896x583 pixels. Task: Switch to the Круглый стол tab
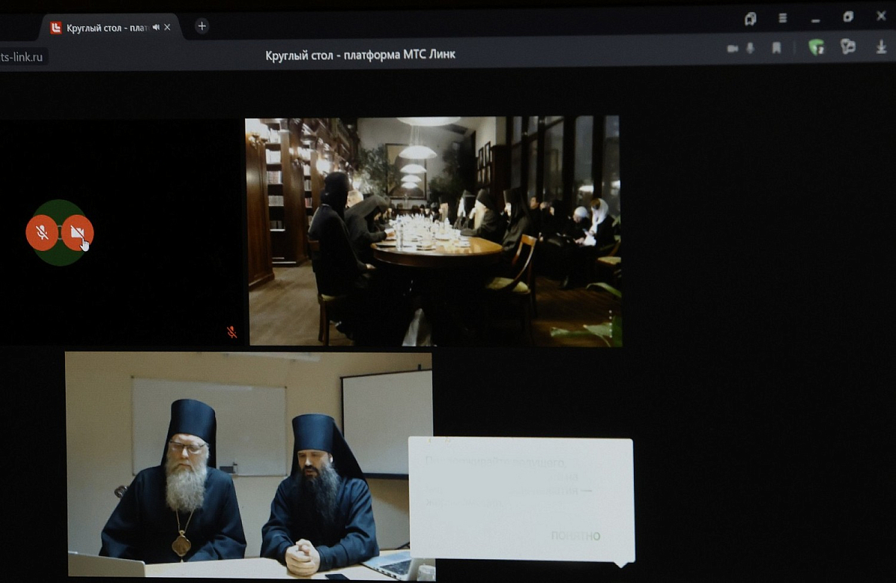105,28
